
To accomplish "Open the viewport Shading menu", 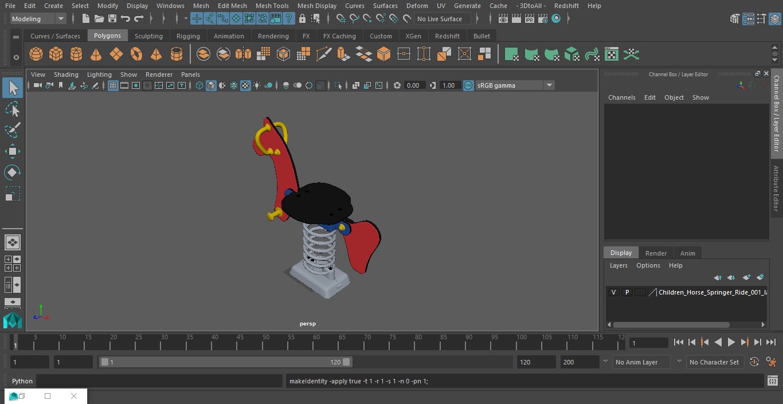I will (x=66, y=74).
